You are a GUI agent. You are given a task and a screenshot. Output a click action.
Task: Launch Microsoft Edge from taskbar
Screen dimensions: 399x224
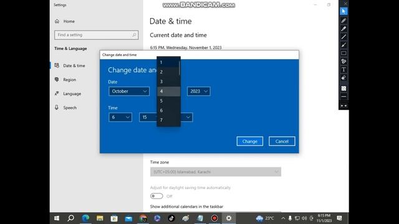(85, 218)
